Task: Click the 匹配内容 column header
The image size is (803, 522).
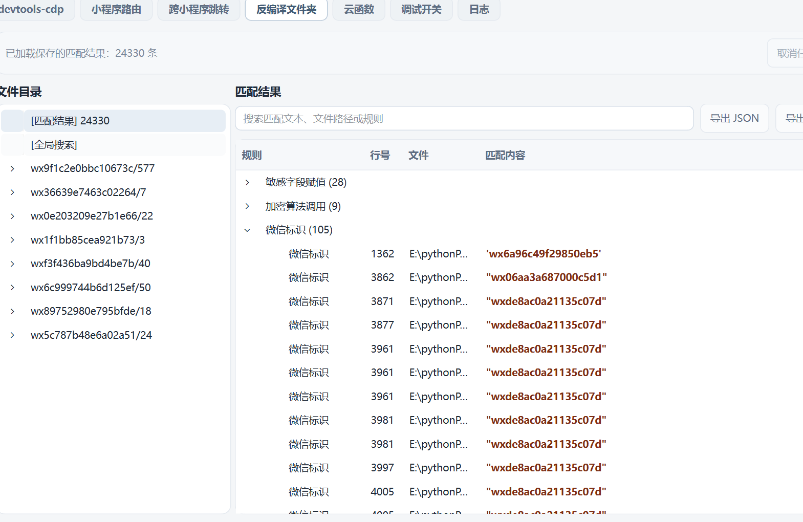Action: tap(505, 155)
